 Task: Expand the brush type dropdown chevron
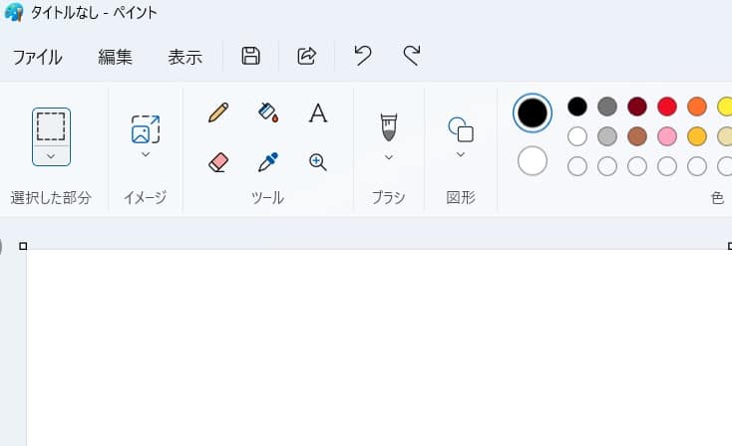388,157
